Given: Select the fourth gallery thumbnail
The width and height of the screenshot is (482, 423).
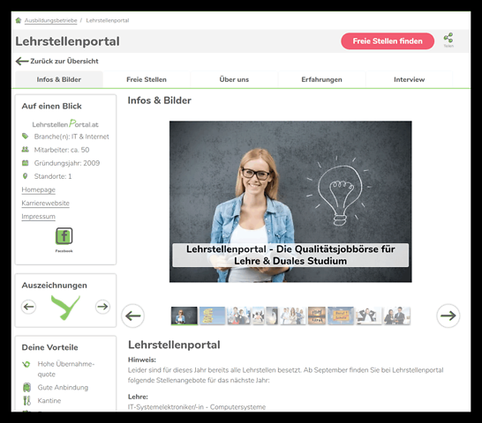Looking at the screenshot, I should coord(258,315).
